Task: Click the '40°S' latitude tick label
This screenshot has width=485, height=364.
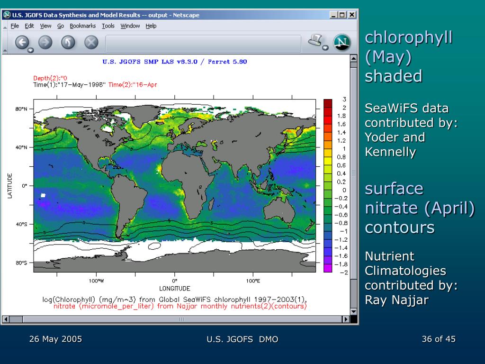Action: click(21, 224)
